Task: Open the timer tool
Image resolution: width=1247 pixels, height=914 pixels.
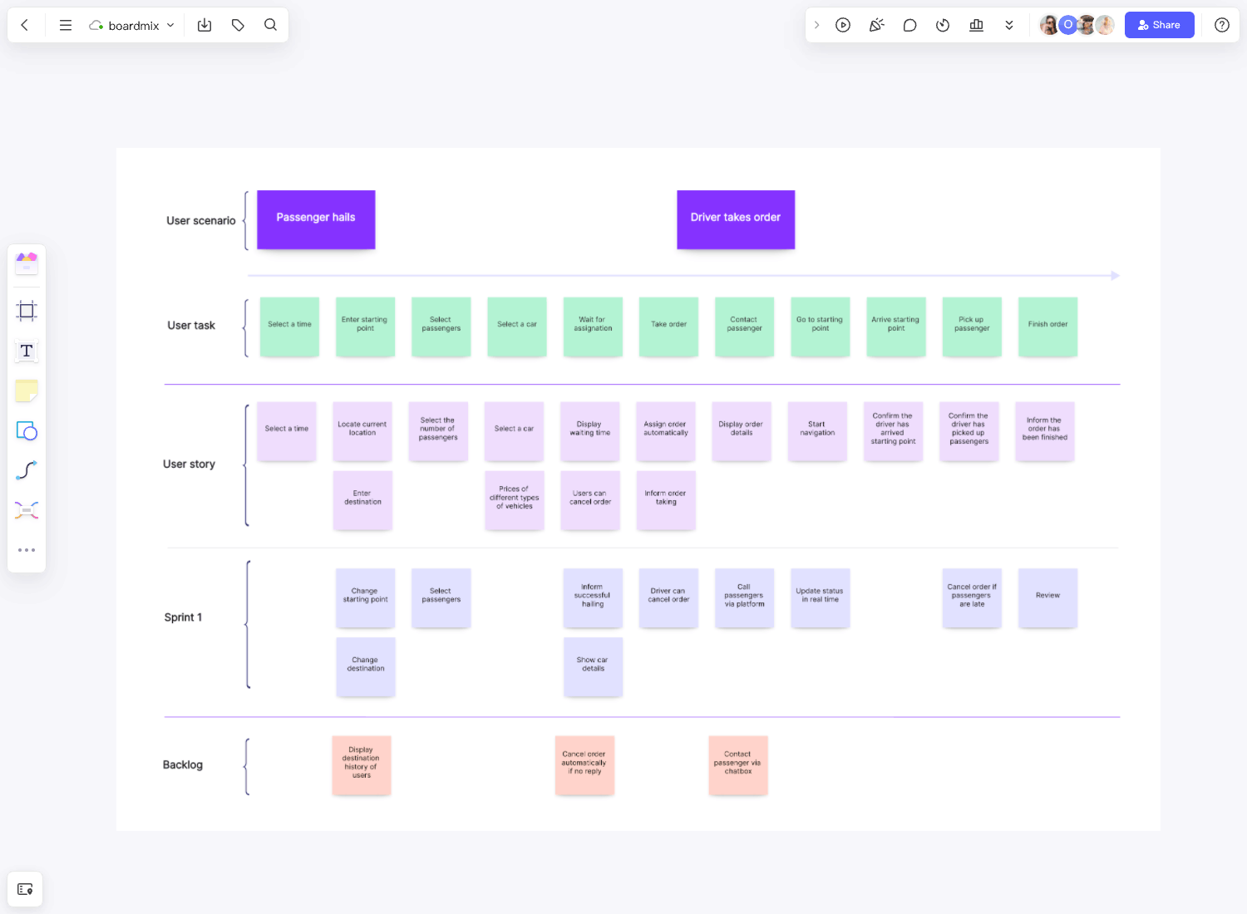Action: coord(943,25)
